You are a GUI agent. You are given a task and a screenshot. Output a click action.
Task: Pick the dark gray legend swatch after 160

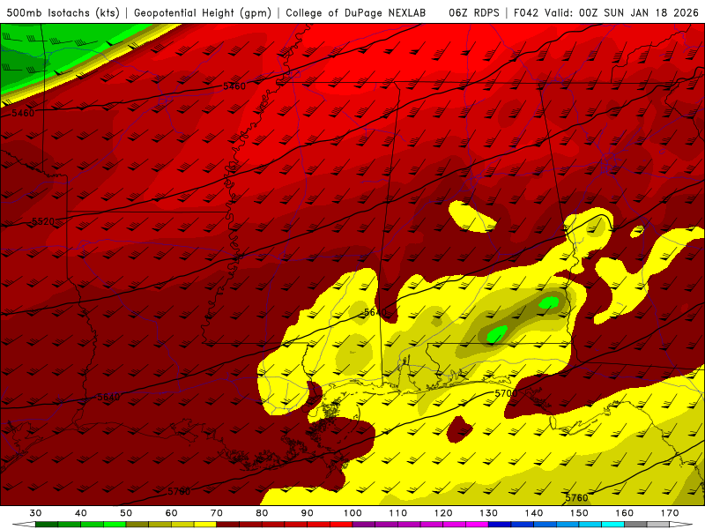635,525
